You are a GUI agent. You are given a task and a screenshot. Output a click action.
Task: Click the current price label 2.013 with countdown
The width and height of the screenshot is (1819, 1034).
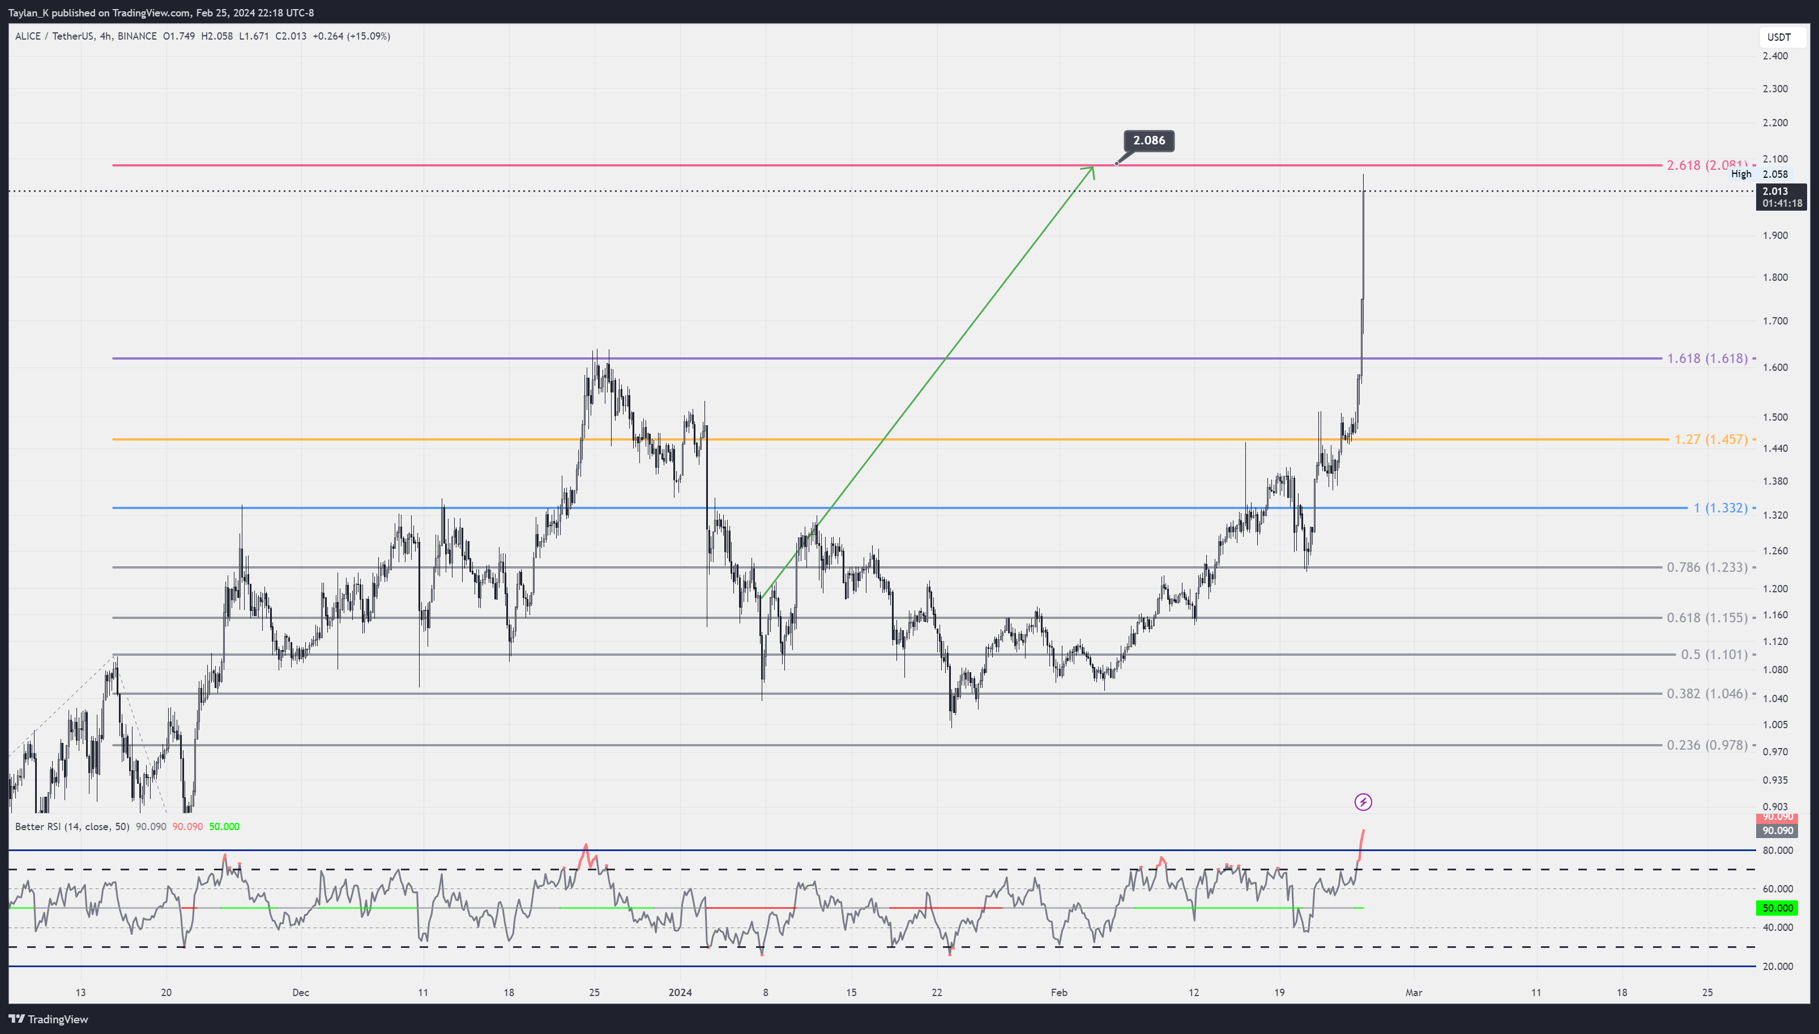(x=1780, y=196)
